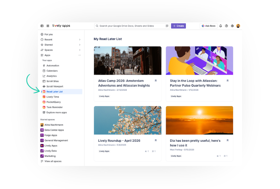
Task: Open the Lively Time app
Action: [x=53, y=97]
